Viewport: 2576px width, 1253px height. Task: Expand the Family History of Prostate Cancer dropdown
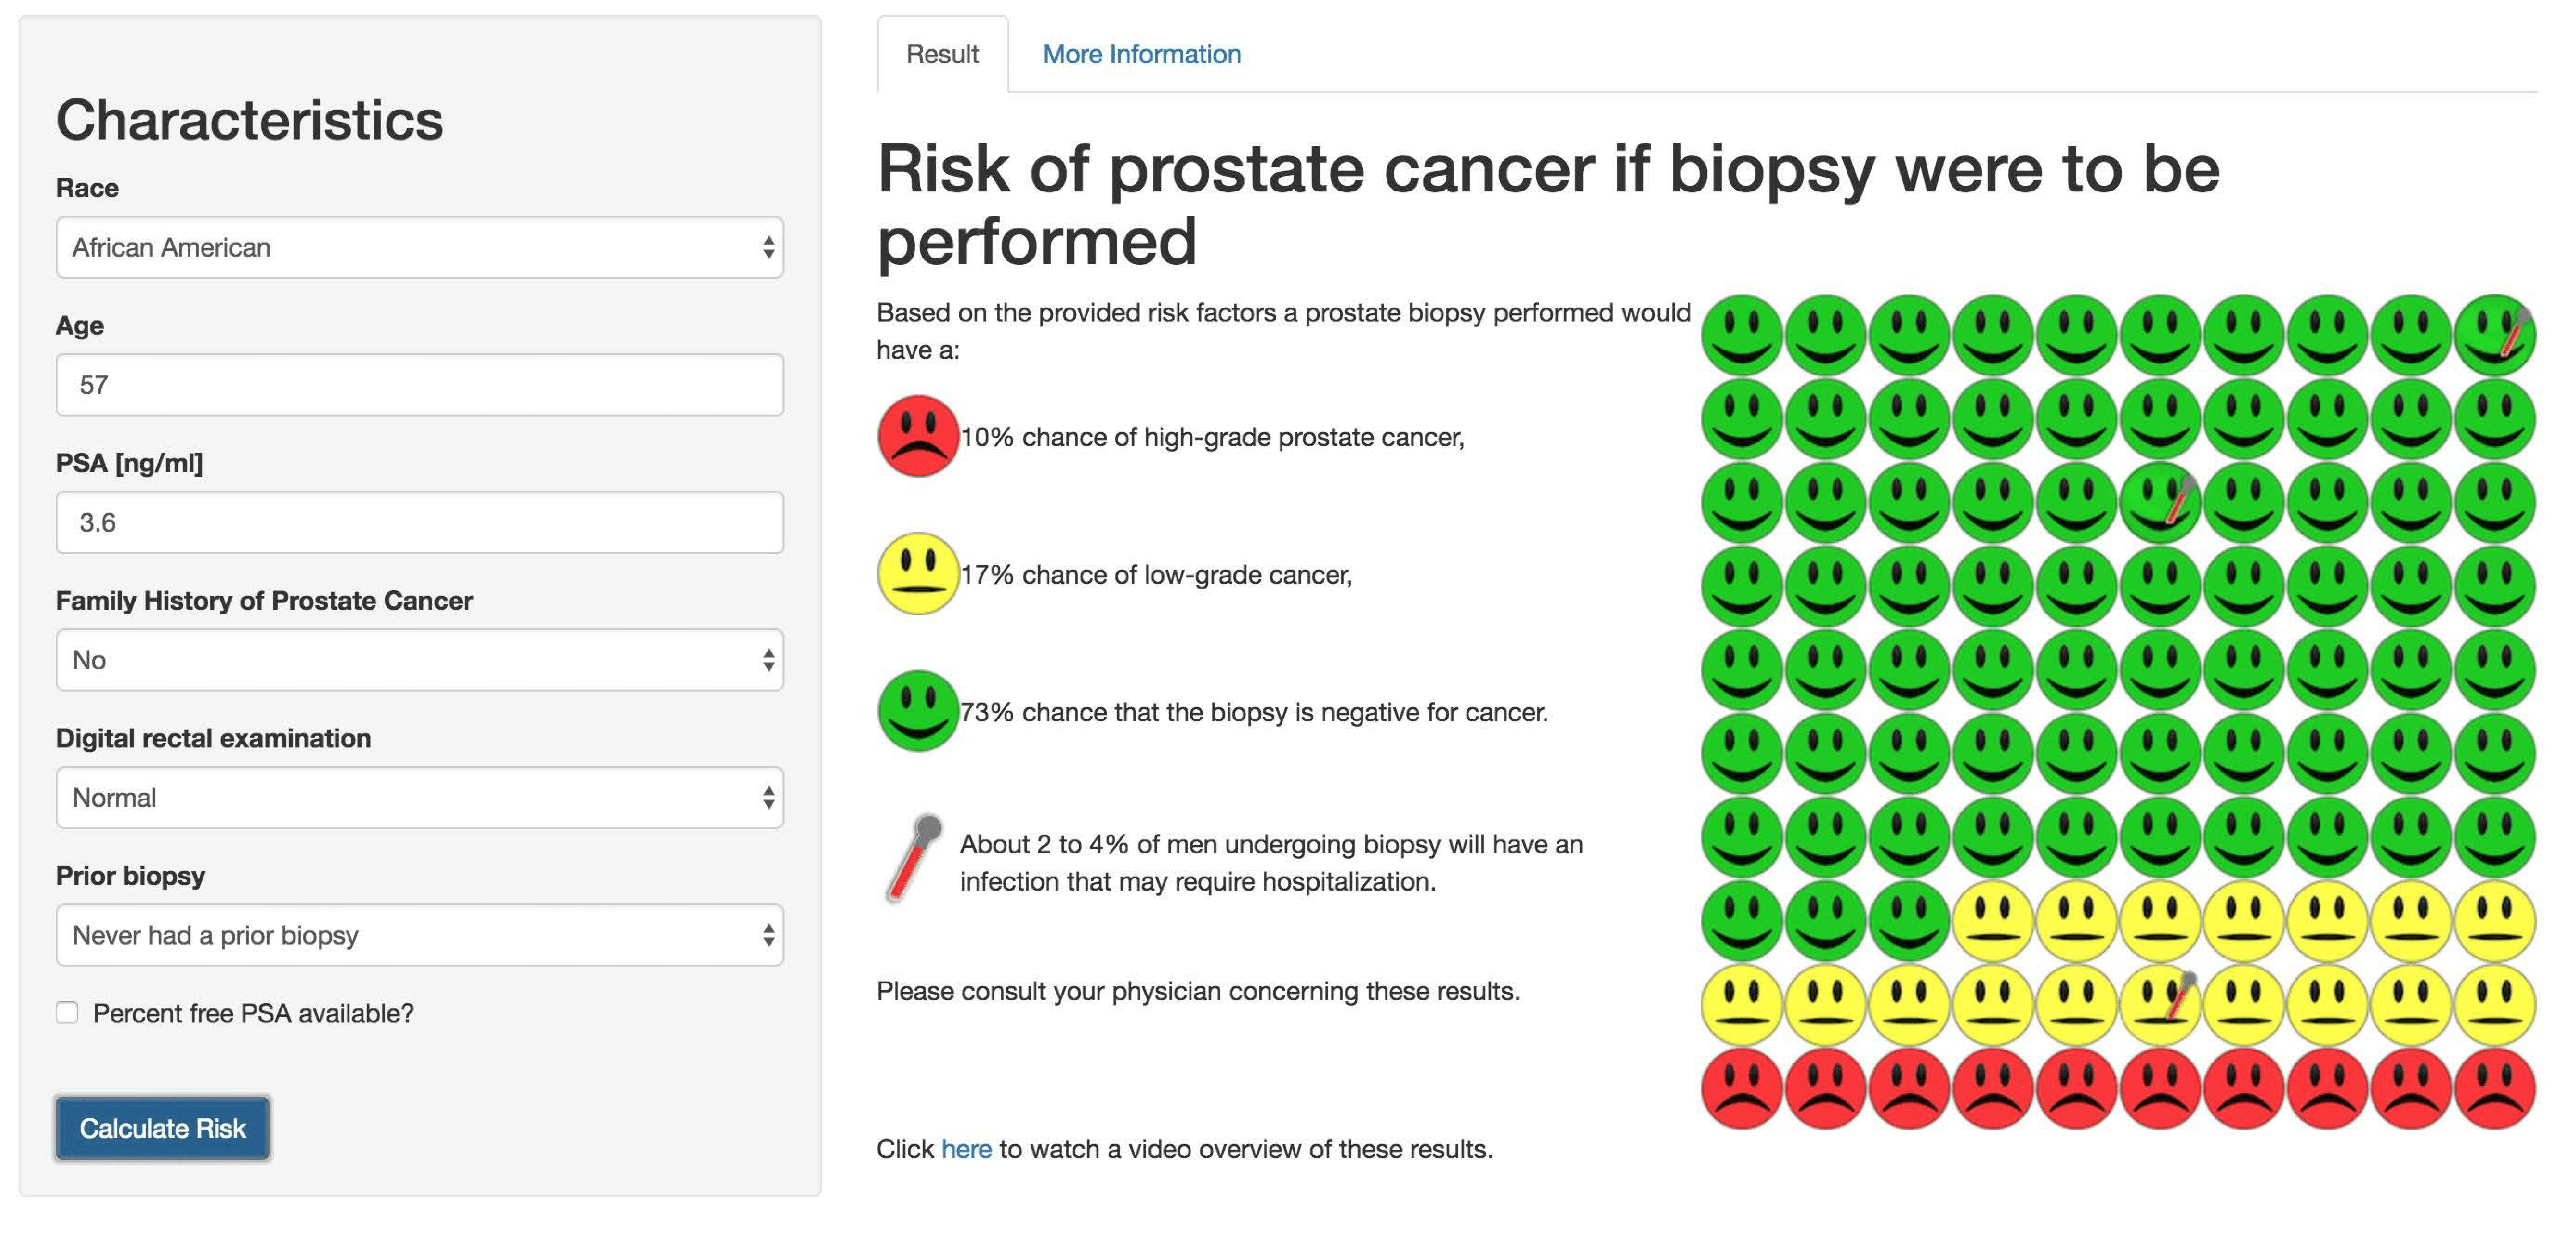(419, 660)
